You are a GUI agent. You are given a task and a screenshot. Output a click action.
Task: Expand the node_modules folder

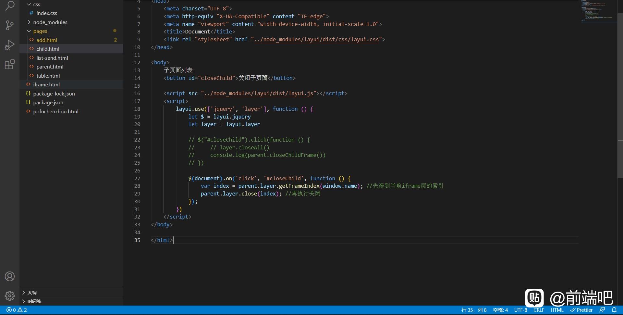tap(71, 22)
